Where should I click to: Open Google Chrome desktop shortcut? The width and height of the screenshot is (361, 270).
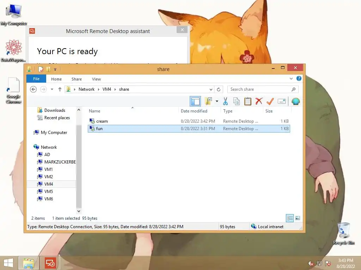coord(13,90)
